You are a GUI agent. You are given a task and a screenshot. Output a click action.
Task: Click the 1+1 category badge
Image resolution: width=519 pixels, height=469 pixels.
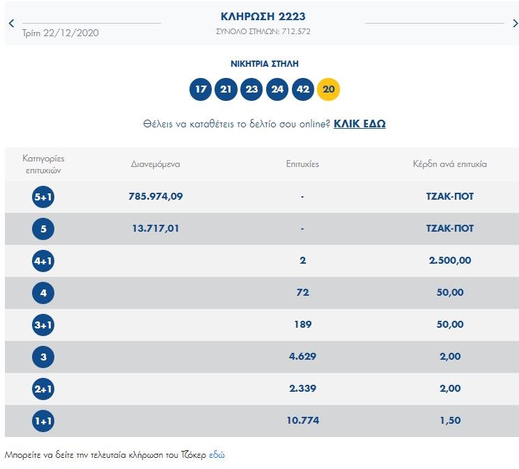[x=43, y=421]
